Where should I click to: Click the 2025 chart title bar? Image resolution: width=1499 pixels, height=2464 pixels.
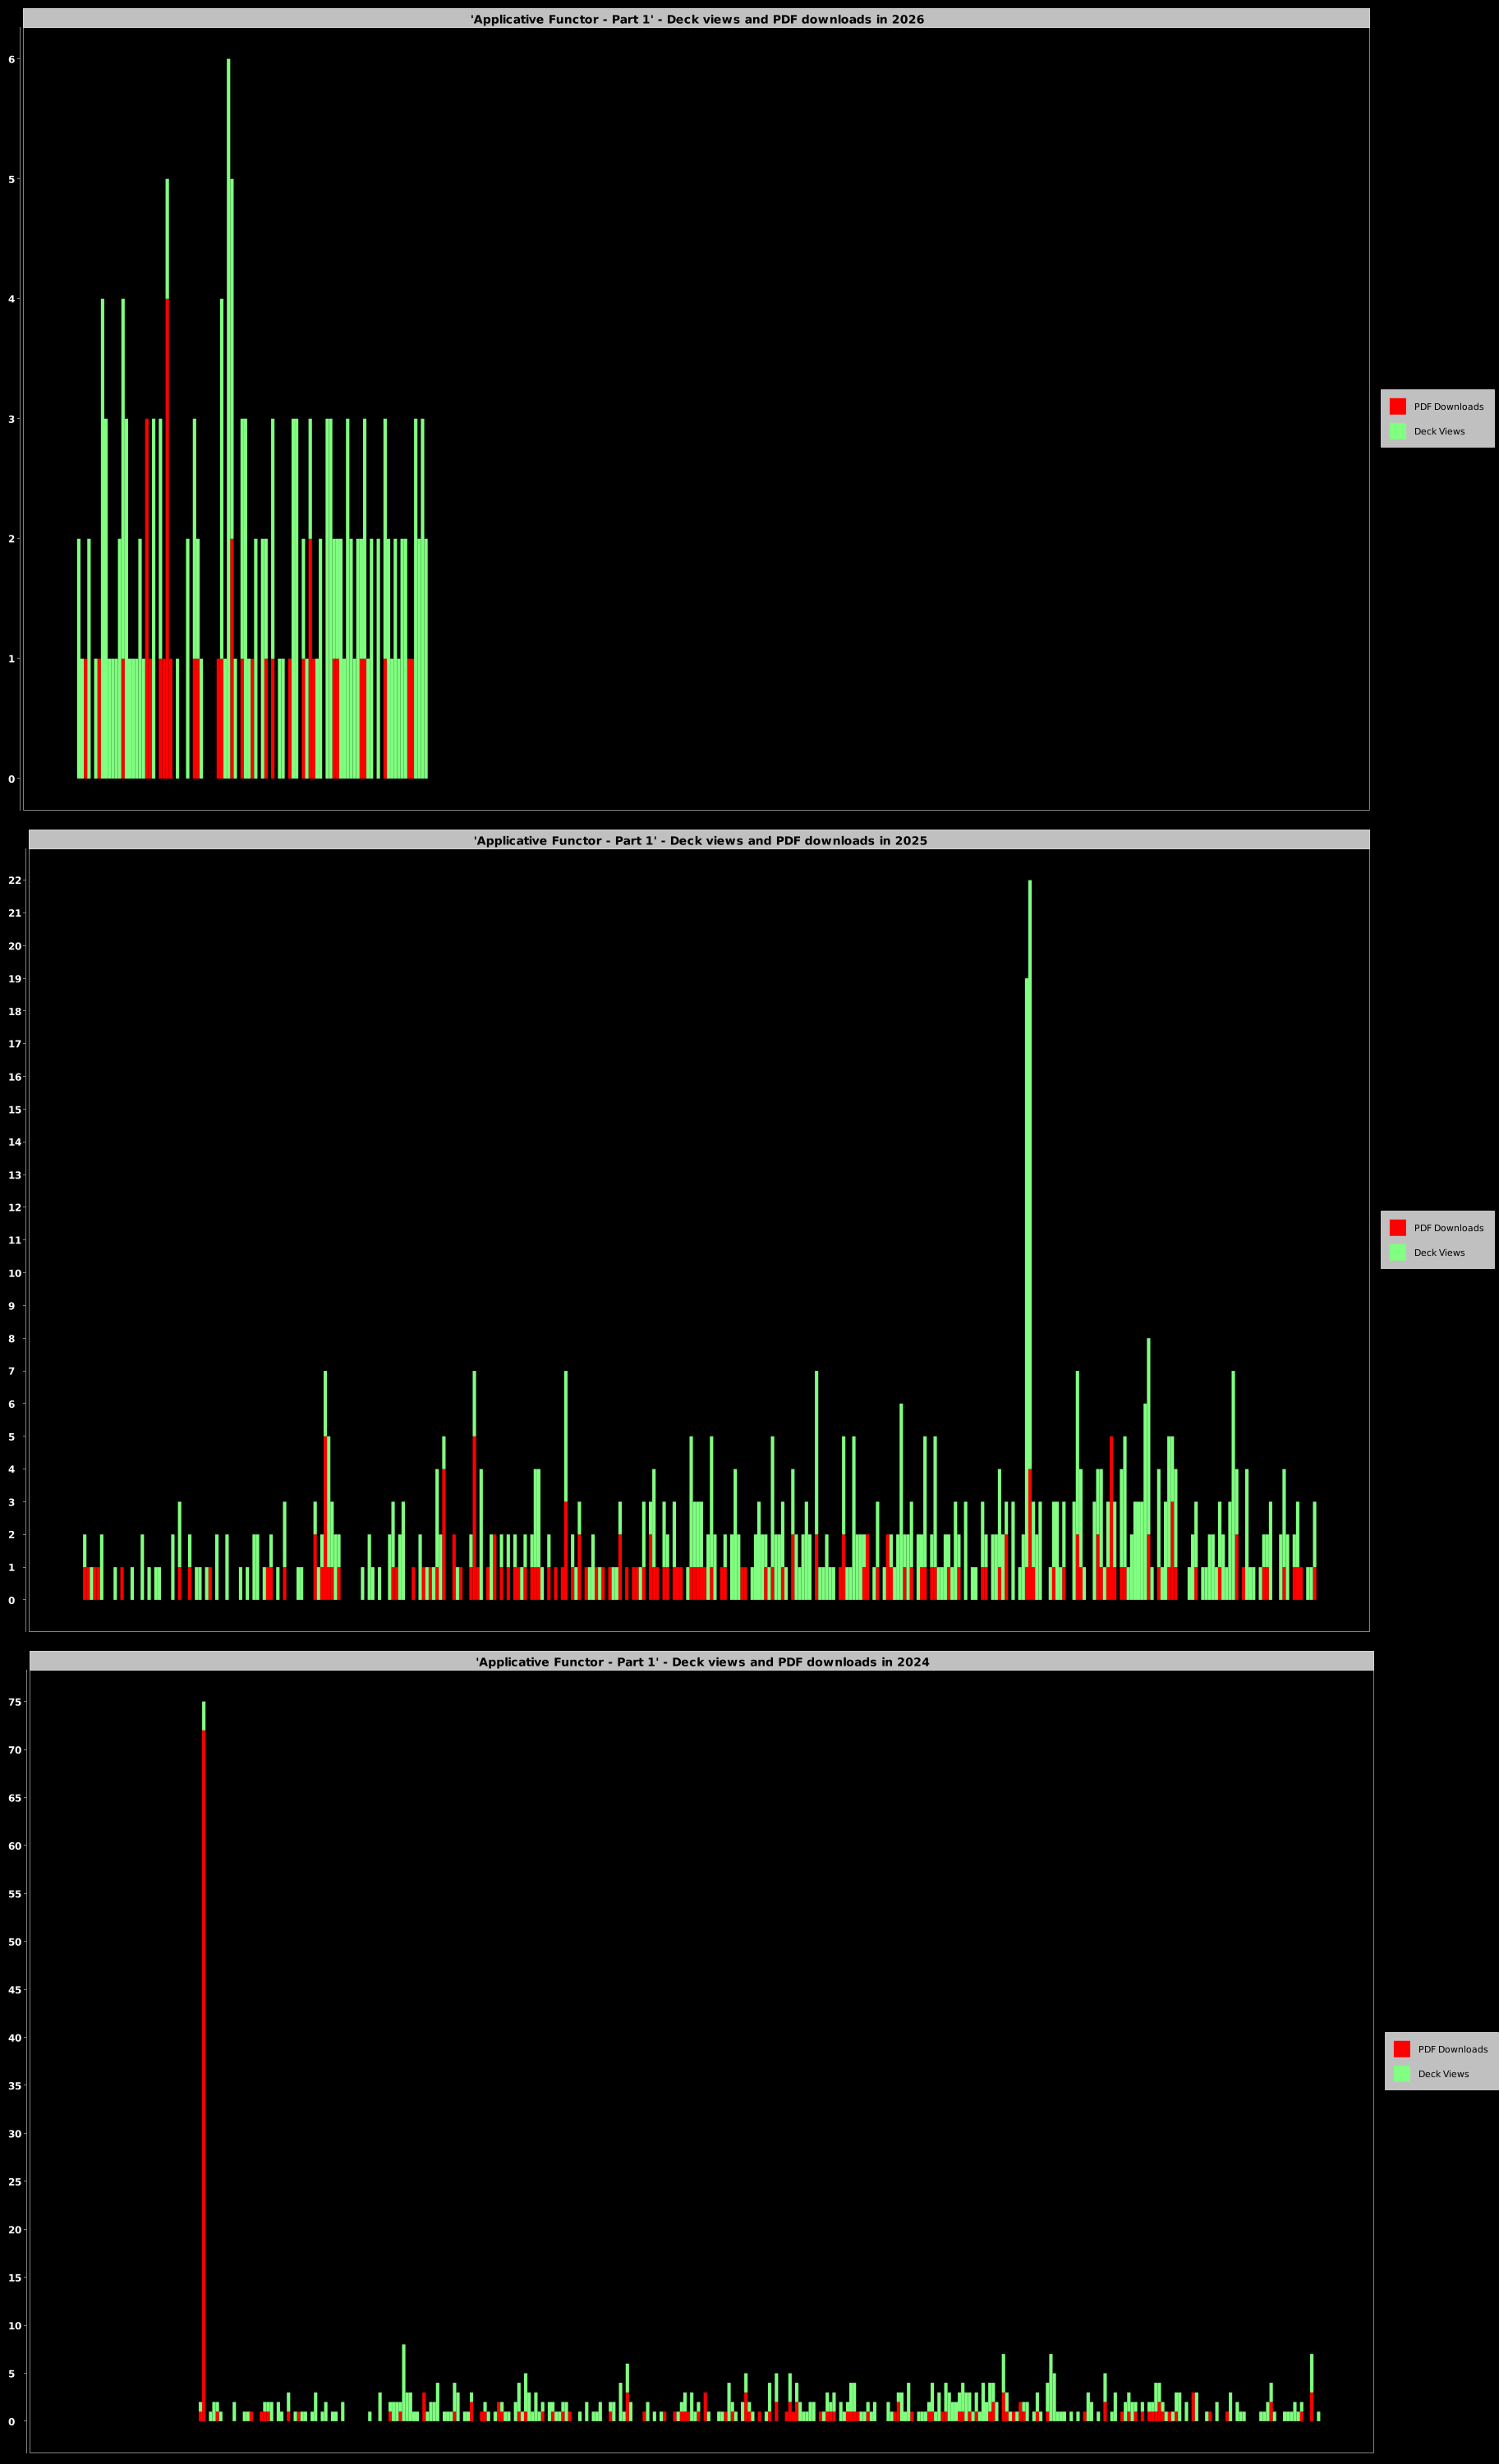[699, 840]
